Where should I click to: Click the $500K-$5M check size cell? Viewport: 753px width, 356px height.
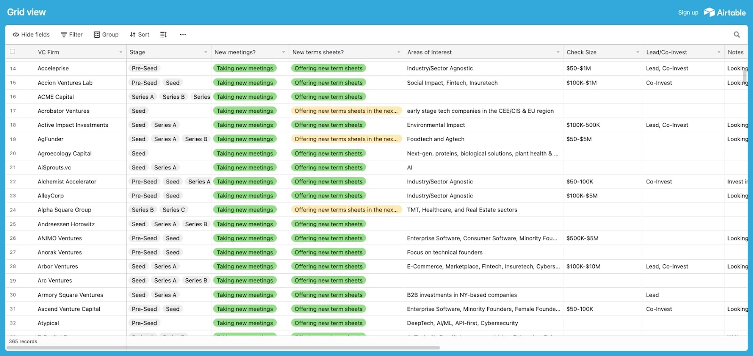603,238
